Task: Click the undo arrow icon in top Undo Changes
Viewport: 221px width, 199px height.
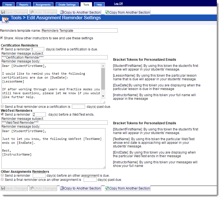Action: point(32,12)
